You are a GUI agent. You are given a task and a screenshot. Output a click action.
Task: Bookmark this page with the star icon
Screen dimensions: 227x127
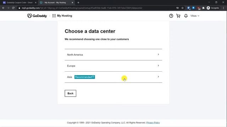(182, 8)
